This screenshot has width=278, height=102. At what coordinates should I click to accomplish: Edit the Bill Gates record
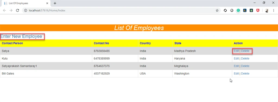point(236,73)
